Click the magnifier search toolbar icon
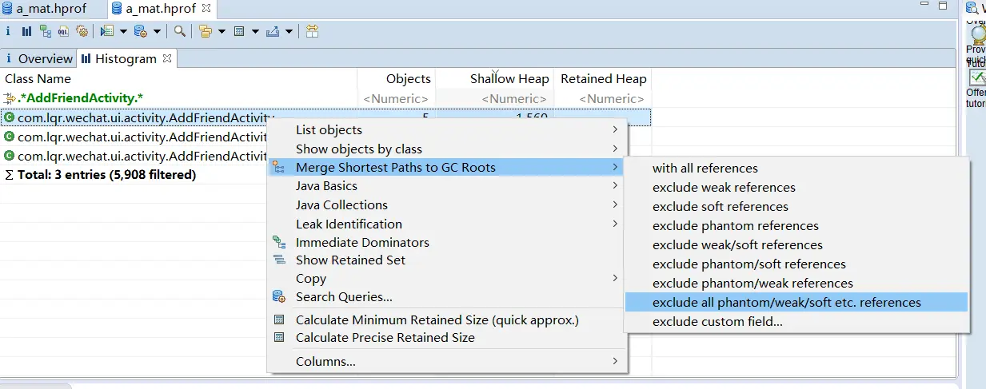This screenshot has width=986, height=389. pos(180,31)
